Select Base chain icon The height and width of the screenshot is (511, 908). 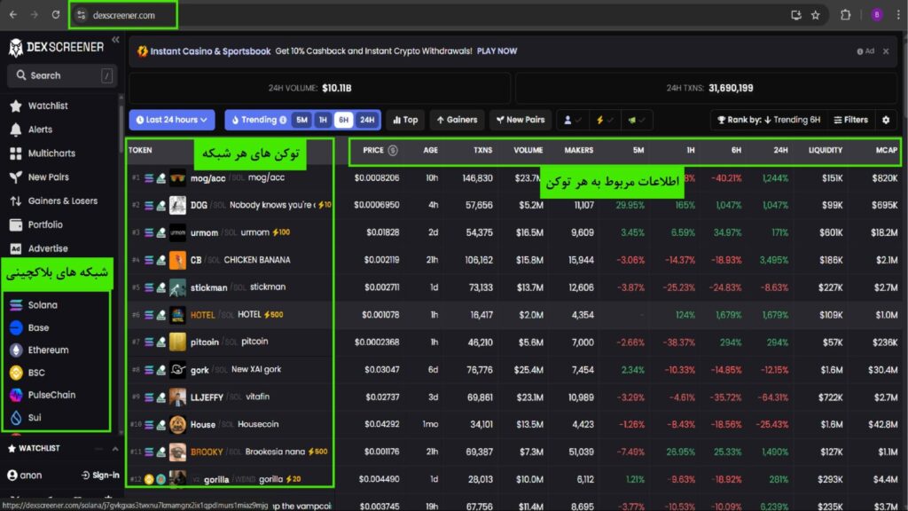point(16,328)
